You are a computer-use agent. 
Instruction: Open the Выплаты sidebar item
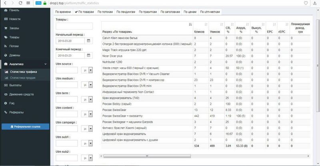[x=15, y=85]
